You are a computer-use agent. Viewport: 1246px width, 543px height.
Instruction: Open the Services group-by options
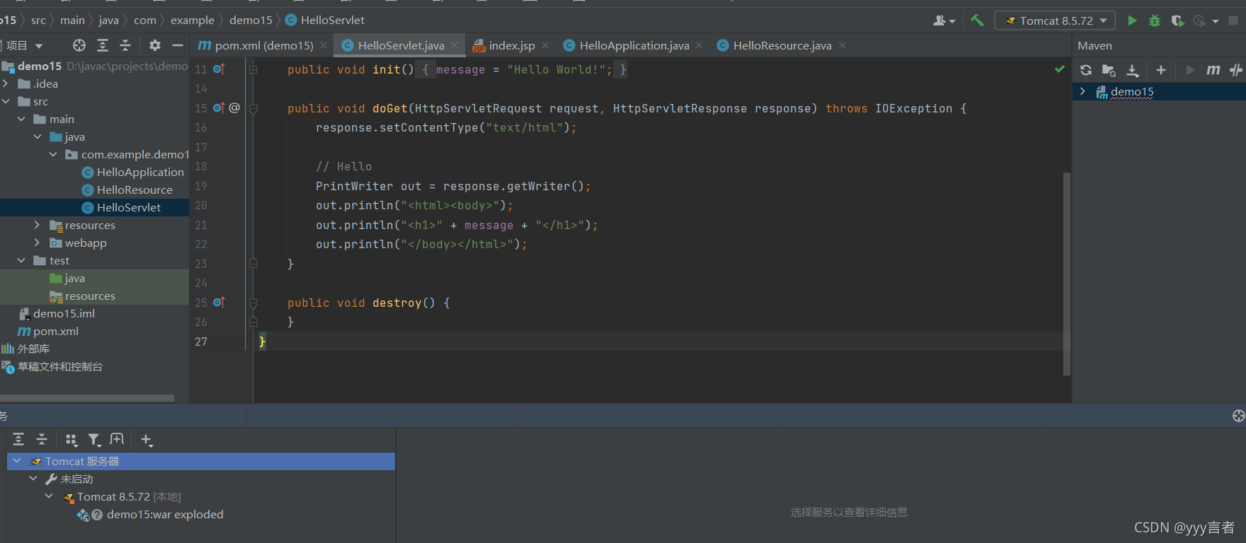point(71,440)
